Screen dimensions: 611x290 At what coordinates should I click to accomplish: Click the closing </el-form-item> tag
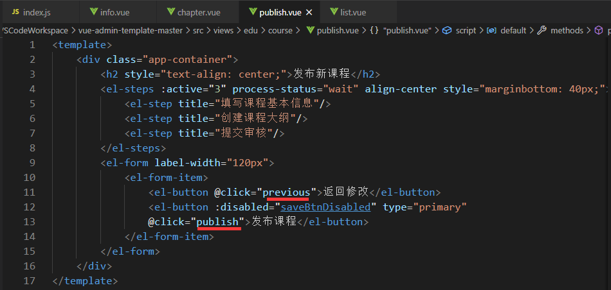(x=169, y=237)
